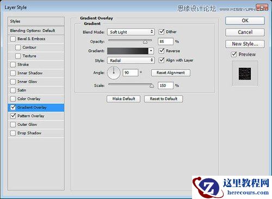Open the gradient picker arrow

pos(151,51)
